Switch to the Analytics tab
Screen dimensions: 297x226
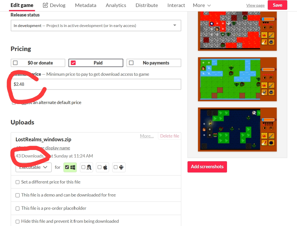pos(116,5)
